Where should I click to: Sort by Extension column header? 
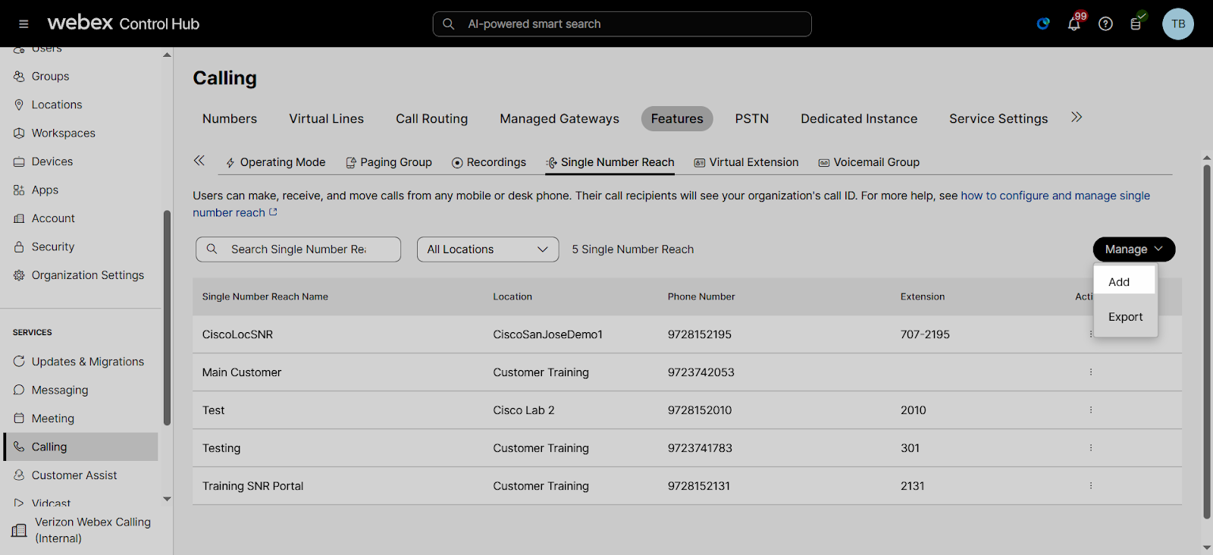coord(923,296)
